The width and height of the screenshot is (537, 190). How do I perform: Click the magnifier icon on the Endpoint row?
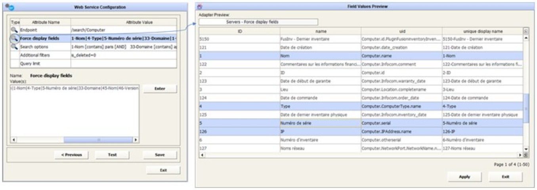pos(14,30)
